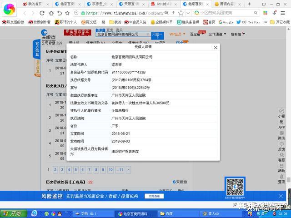The image size is (291, 218).
Task: Open the 客服 icon in right sidebar
Action: [x=281, y=158]
